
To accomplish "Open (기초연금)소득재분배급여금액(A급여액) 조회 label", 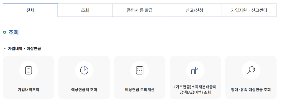I will [x=195, y=90].
